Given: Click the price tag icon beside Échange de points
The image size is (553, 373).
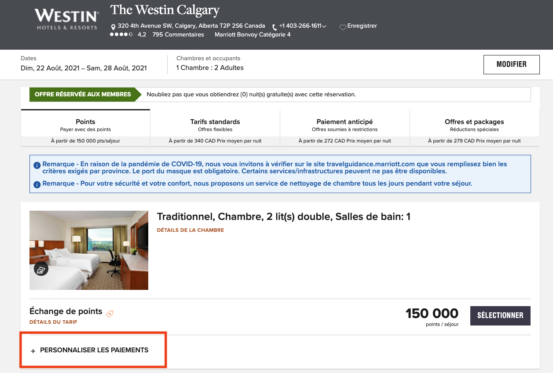Looking at the screenshot, I should 109,314.
